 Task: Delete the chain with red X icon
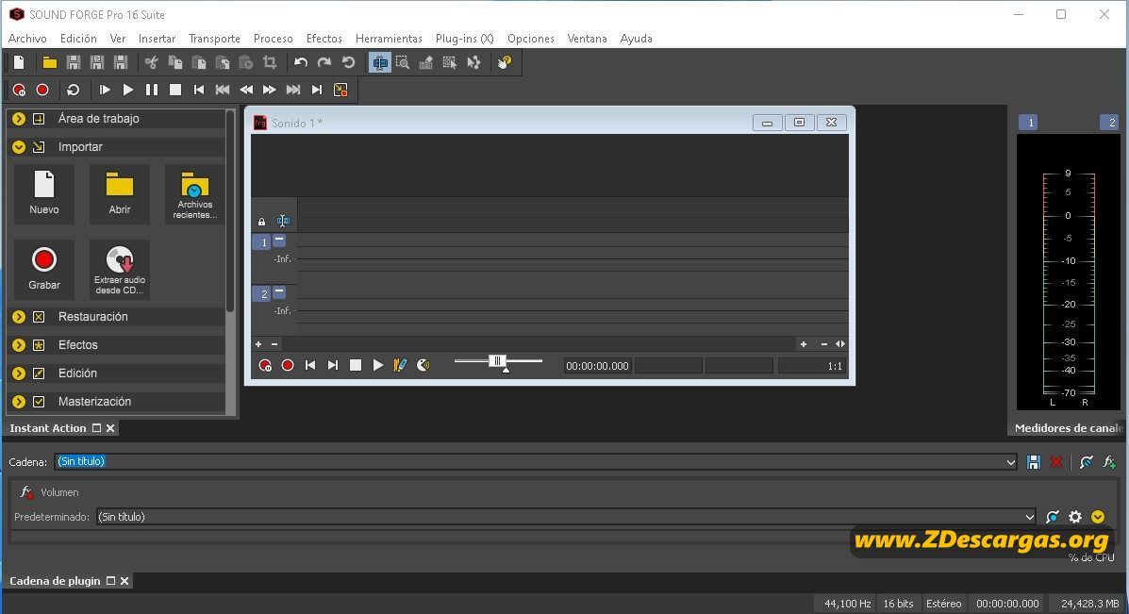[x=1056, y=462]
